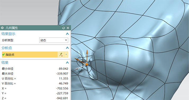Open the point constructor icon beside 指定点

(61, 54)
